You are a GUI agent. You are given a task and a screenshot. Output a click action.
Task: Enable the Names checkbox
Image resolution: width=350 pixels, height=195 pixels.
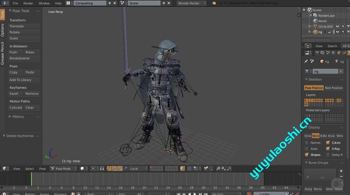pos(306,142)
